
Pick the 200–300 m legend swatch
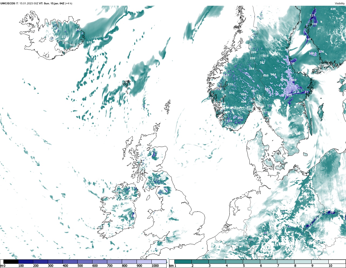(41, 262)
